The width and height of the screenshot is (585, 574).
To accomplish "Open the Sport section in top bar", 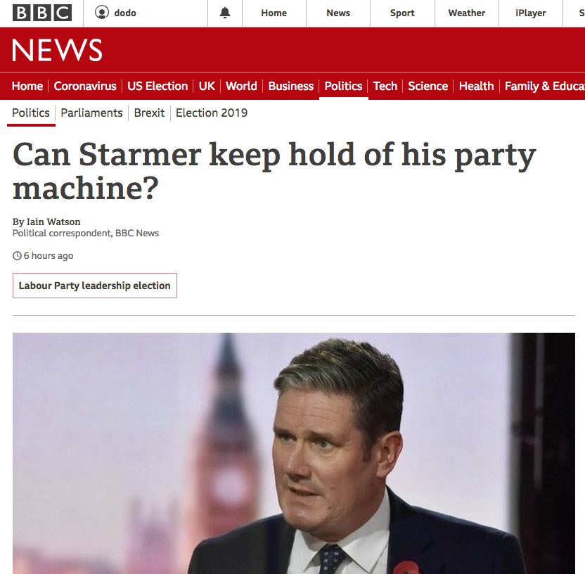I will 402,13.
